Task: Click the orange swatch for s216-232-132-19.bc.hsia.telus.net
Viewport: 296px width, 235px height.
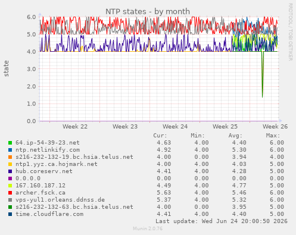Action: click(x=10, y=157)
